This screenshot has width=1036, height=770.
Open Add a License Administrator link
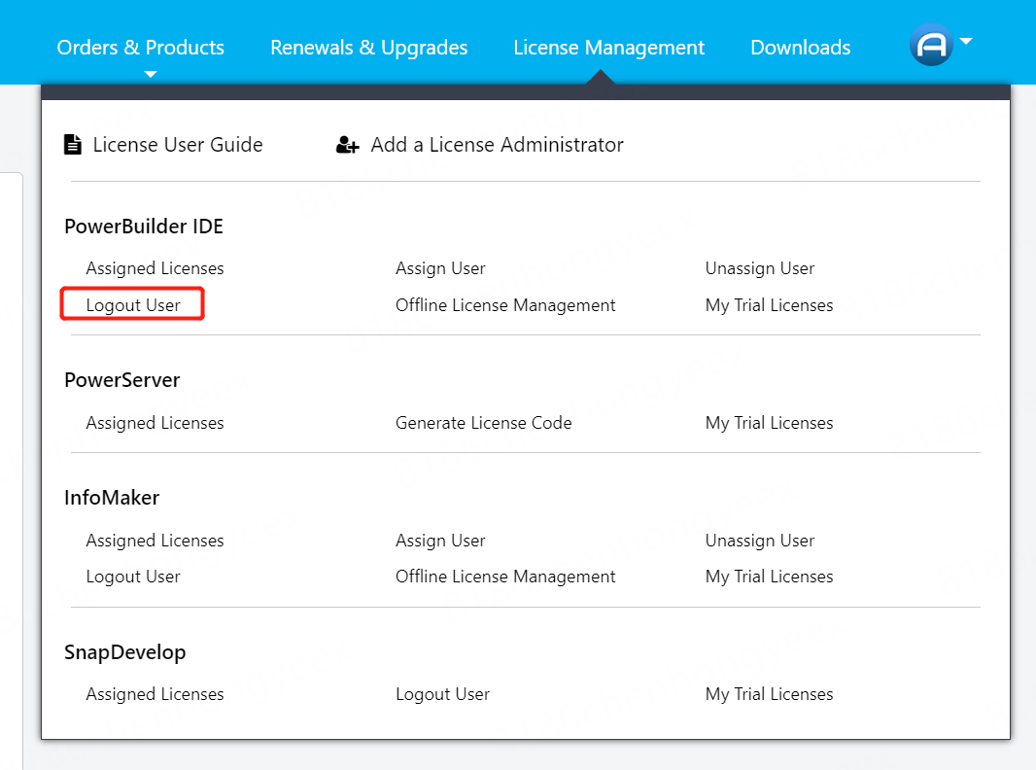click(497, 145)
